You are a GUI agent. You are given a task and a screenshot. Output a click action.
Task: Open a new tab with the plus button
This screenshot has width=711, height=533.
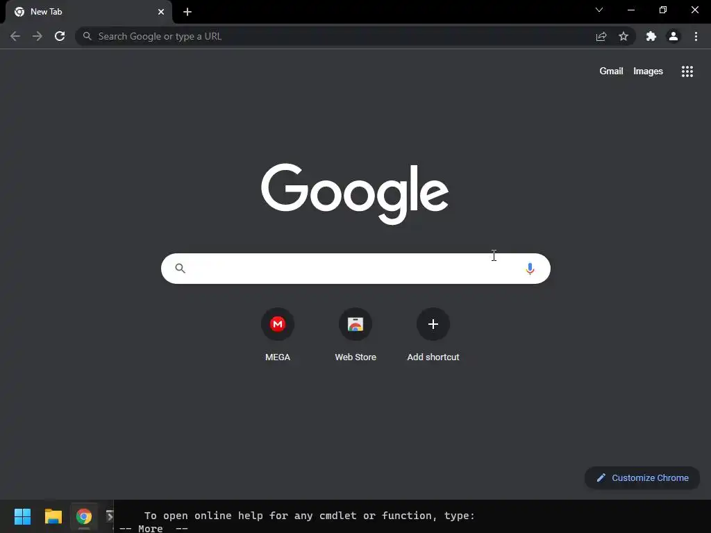click(x=187, y=12)
